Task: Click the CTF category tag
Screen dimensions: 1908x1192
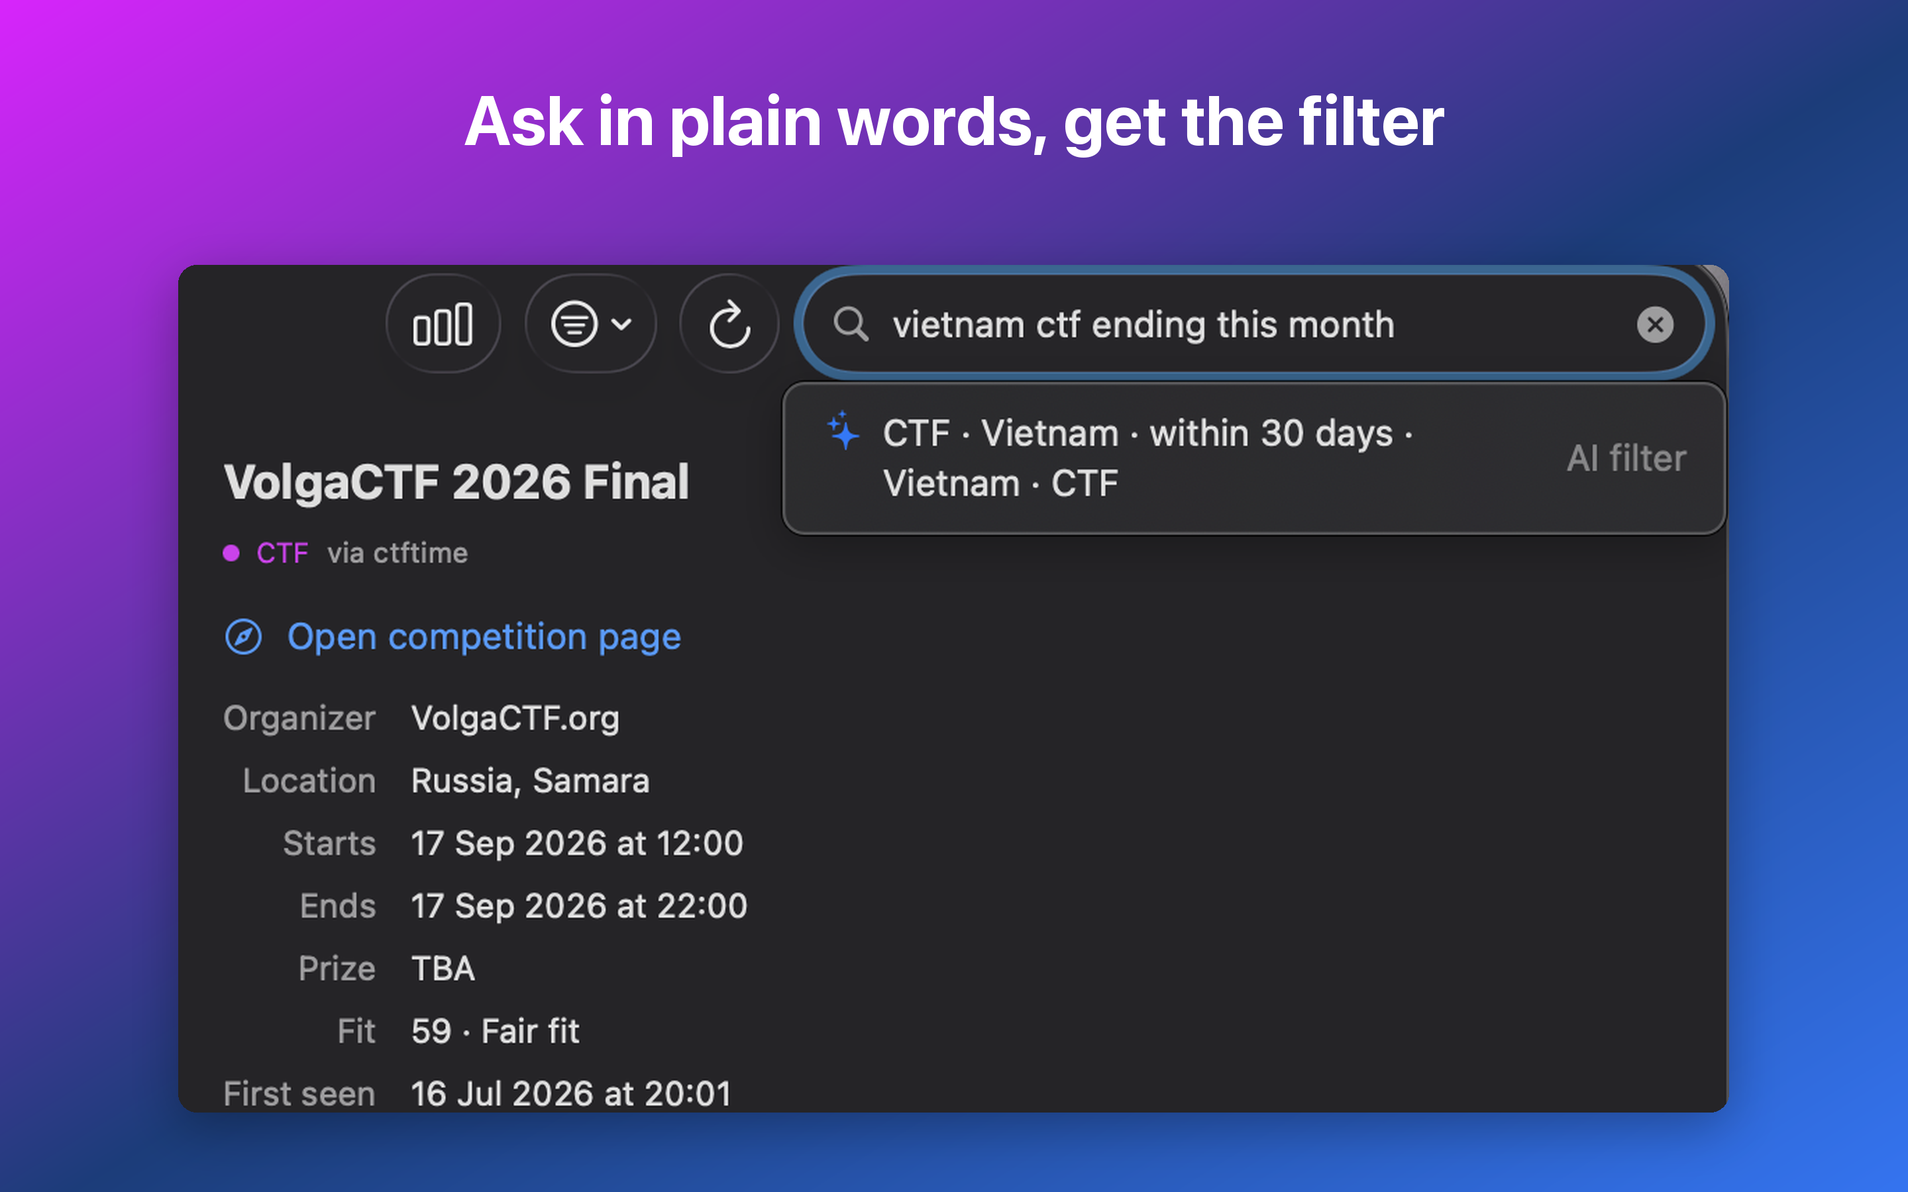Action: pos(282,553)
